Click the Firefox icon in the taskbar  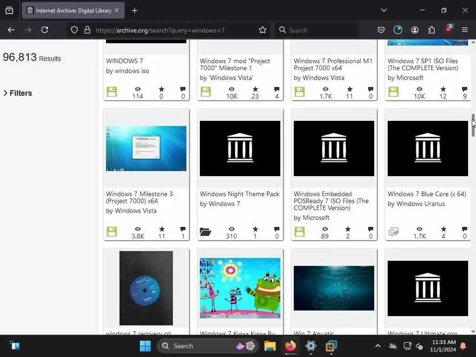coord(290,346)
